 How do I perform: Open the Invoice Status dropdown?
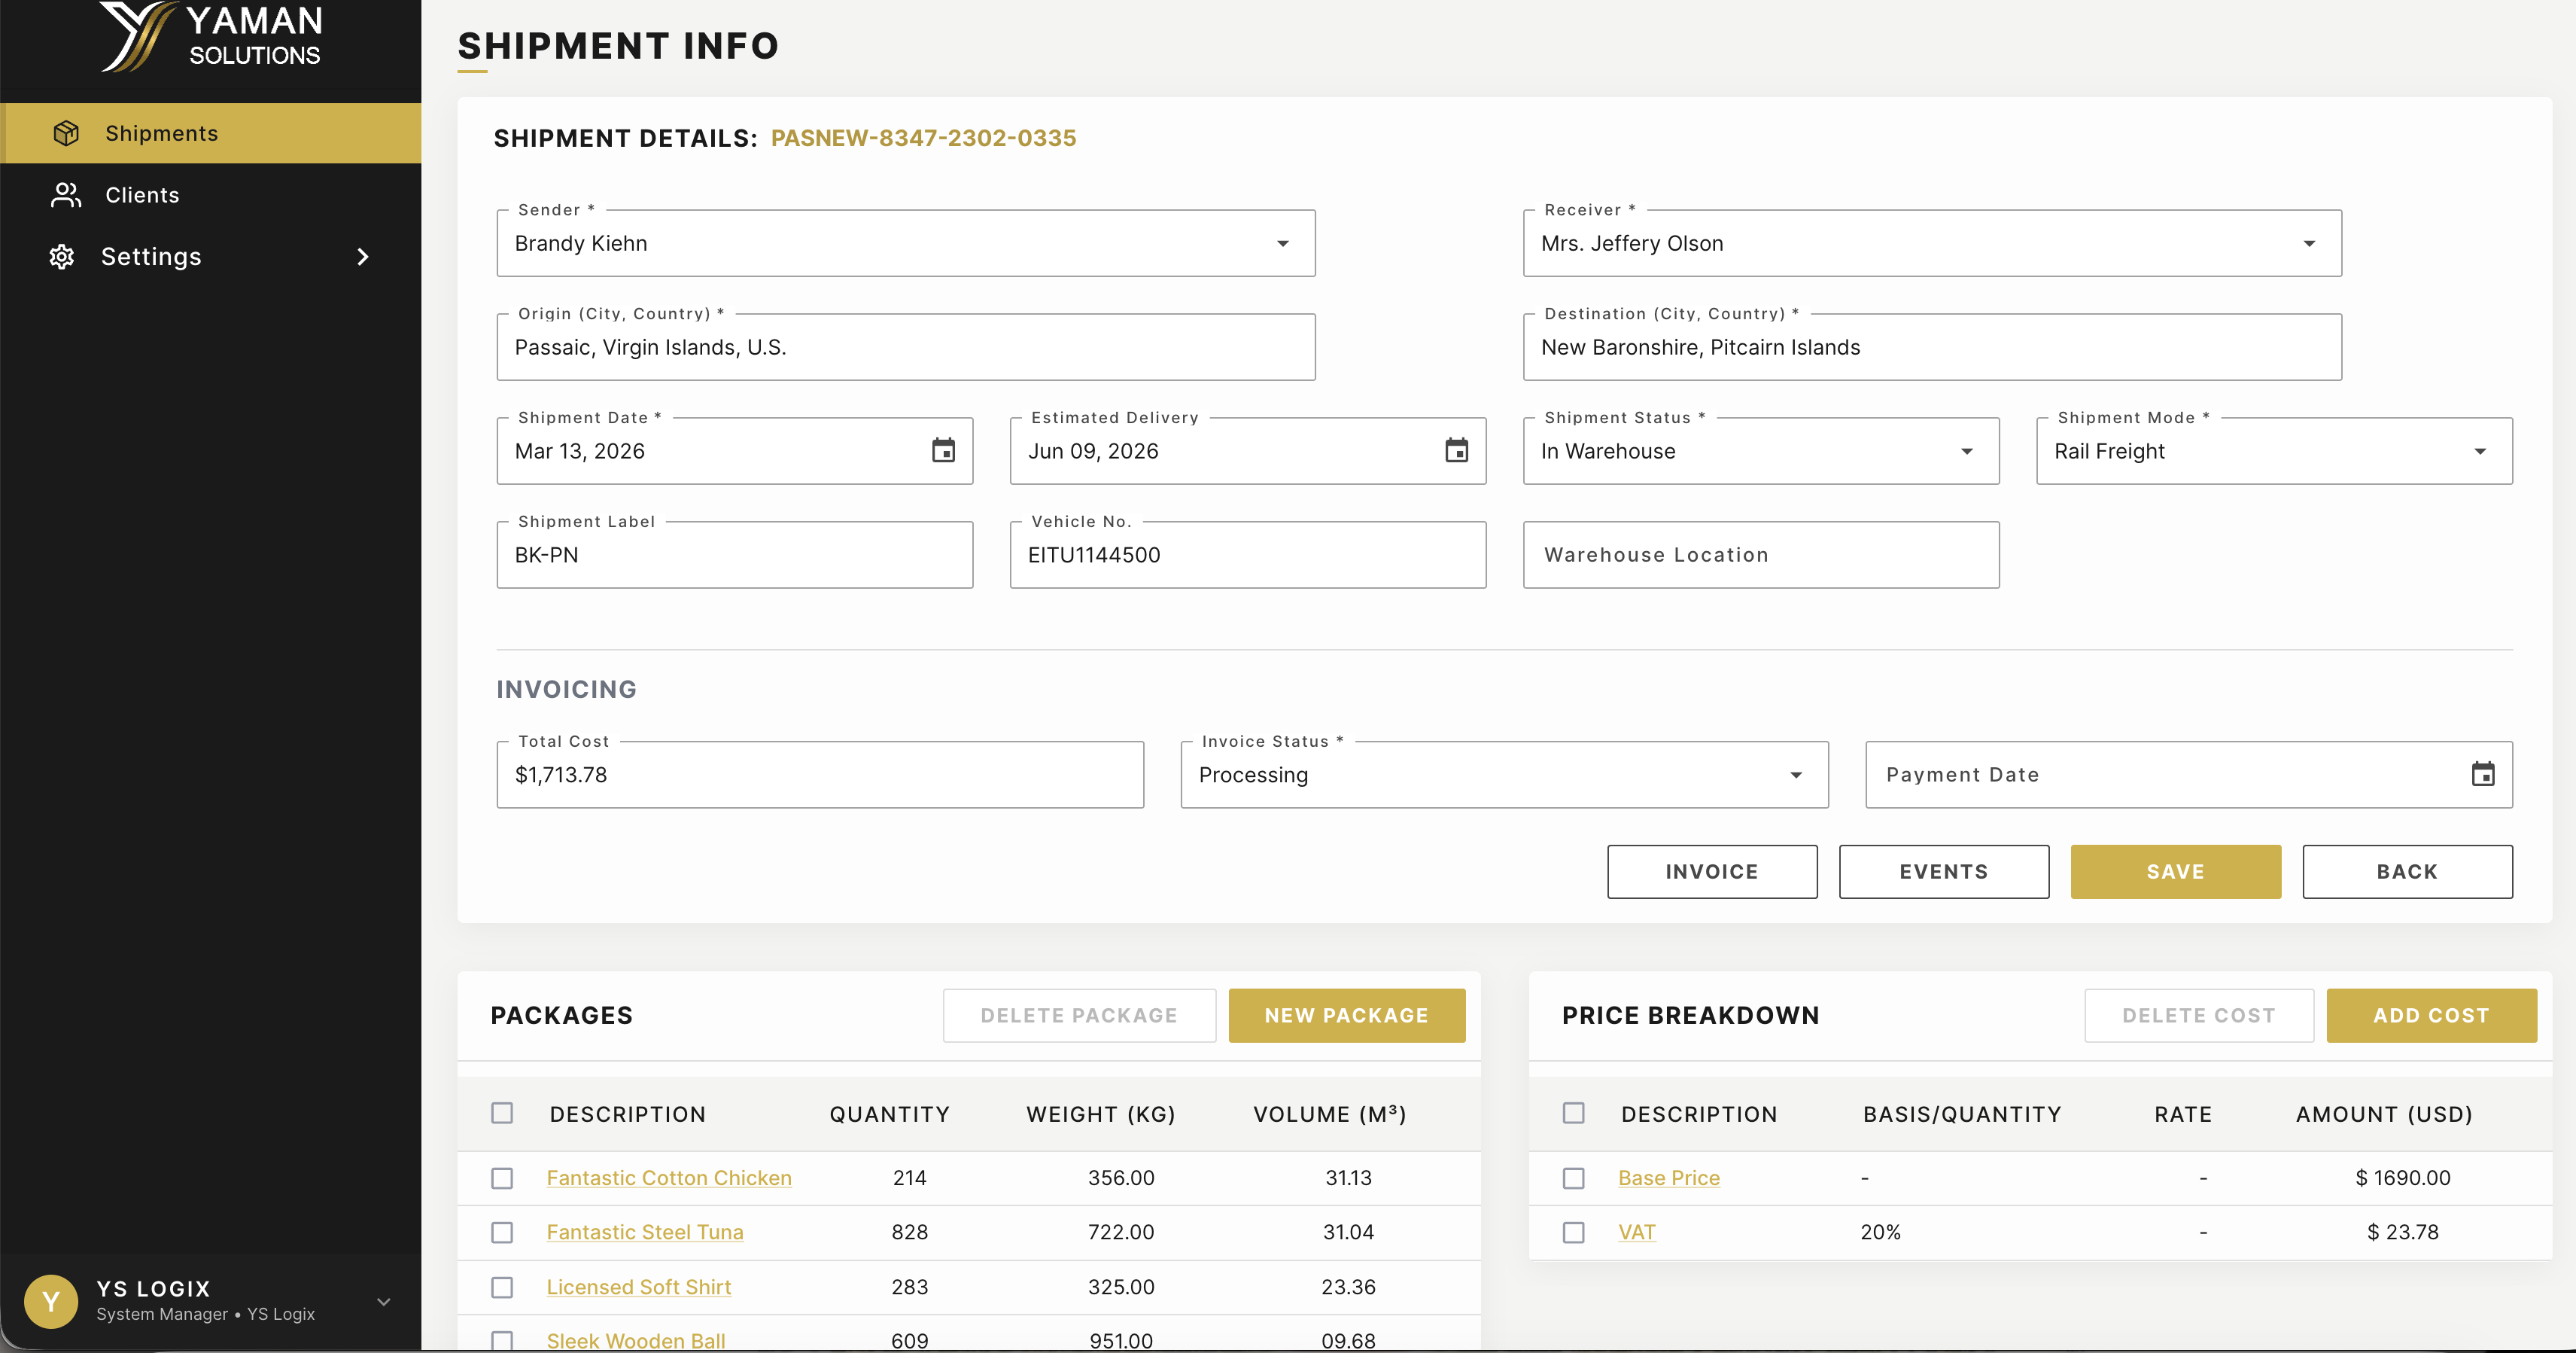1504,773
